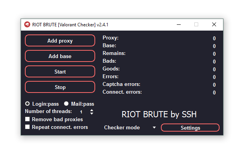
Task: Increase number of threads with up arrow
Action: coord(92,110)
